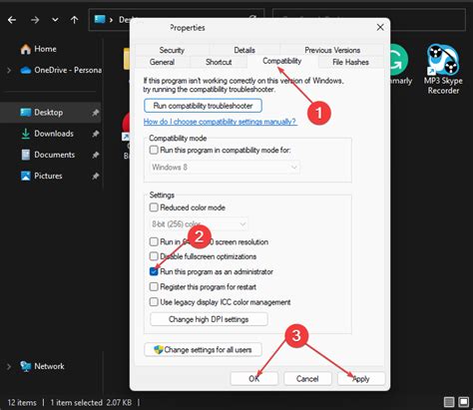
Task: Switch to large icons view button
Action: click(464, 402)
